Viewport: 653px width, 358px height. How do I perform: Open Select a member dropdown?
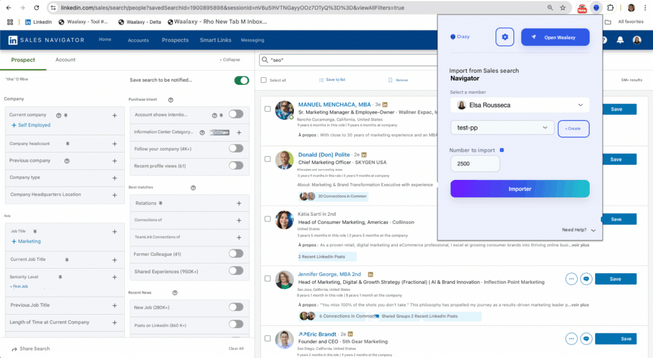[x=520, y=105]
